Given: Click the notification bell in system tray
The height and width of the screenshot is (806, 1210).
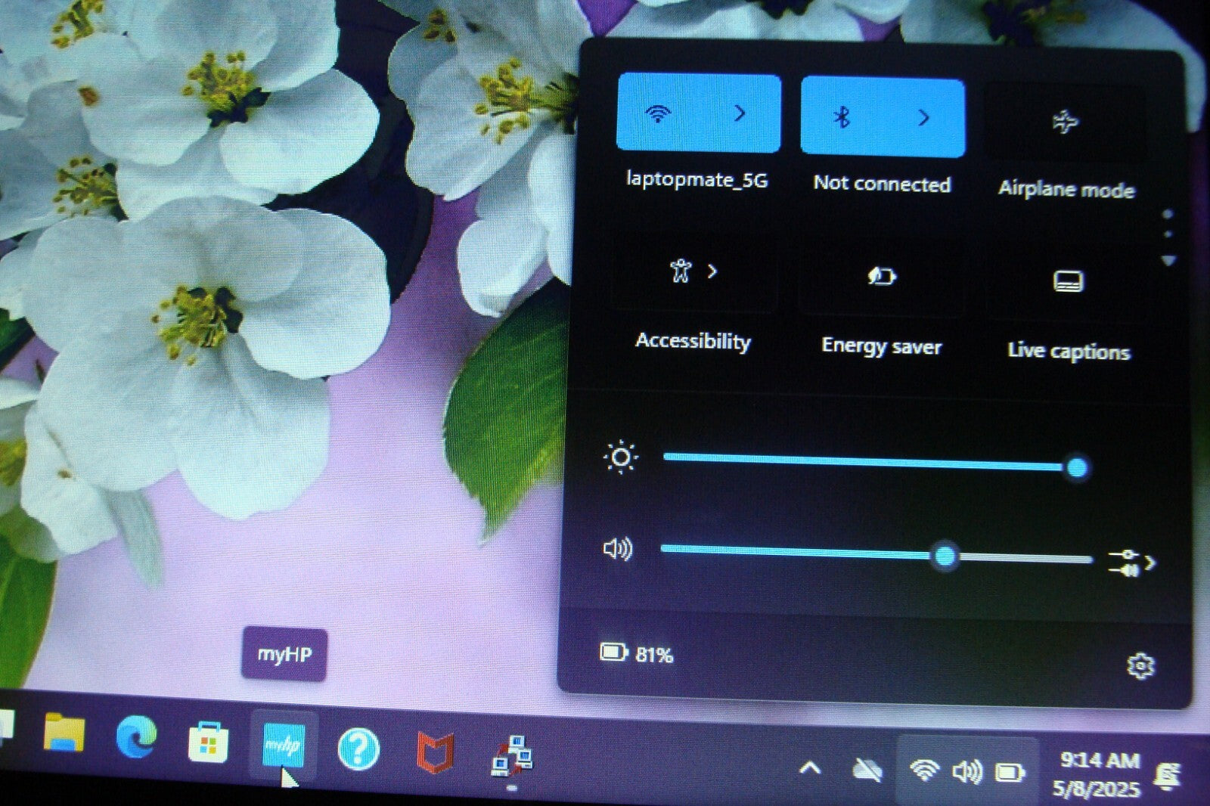Looking at the screenshot, I should click(1167, 777).
